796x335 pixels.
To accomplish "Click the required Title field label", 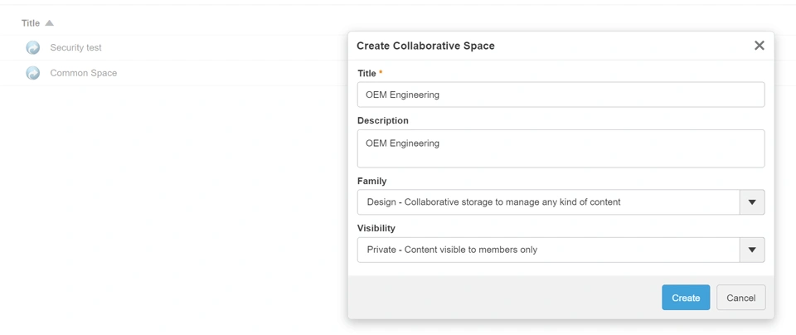I will (x=367, y=74).
